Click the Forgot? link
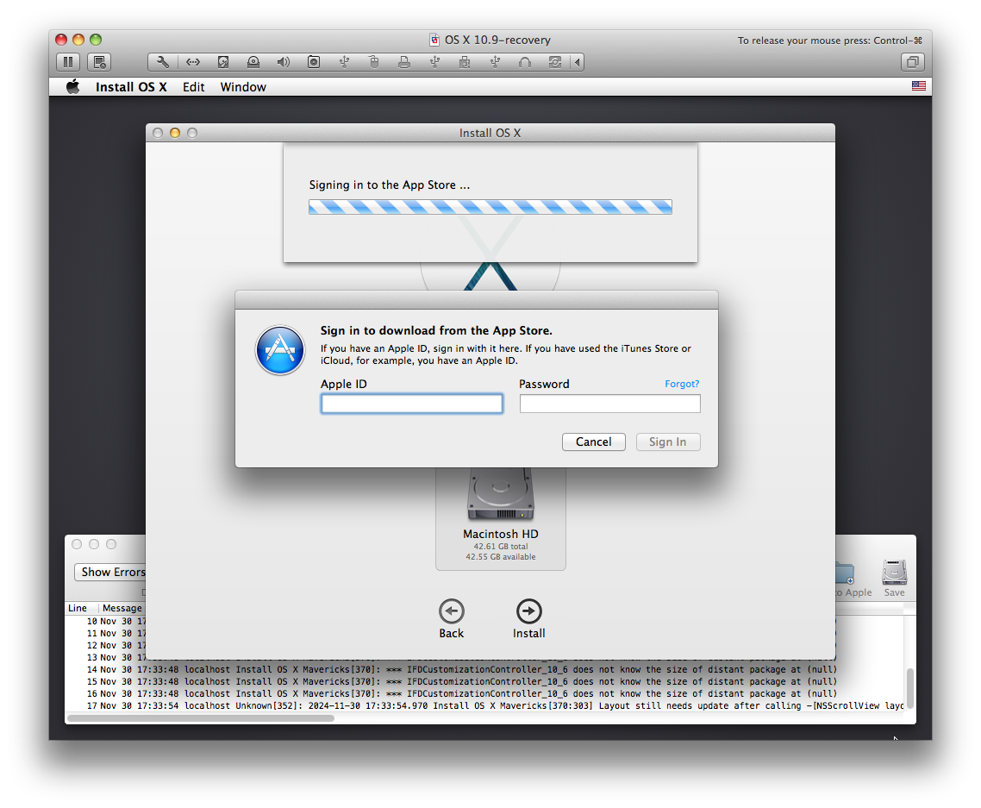981x808 pixels. point(682,384)
